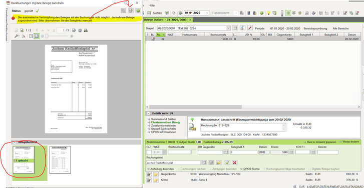The image size is (364, 188).
Task: Click the Beleglink übernehmen icon beside help
Action: coord(131,10)
